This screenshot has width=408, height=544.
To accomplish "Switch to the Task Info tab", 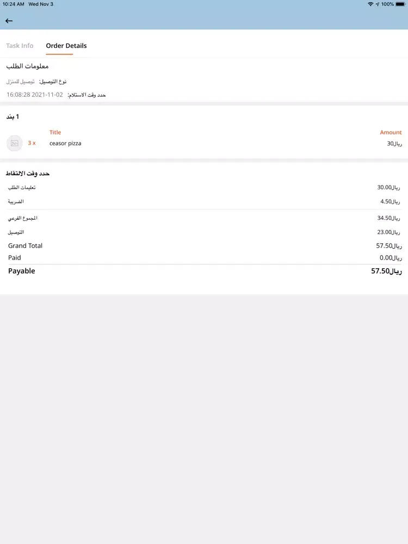I will pyautogui.click(x=20, y=46).
